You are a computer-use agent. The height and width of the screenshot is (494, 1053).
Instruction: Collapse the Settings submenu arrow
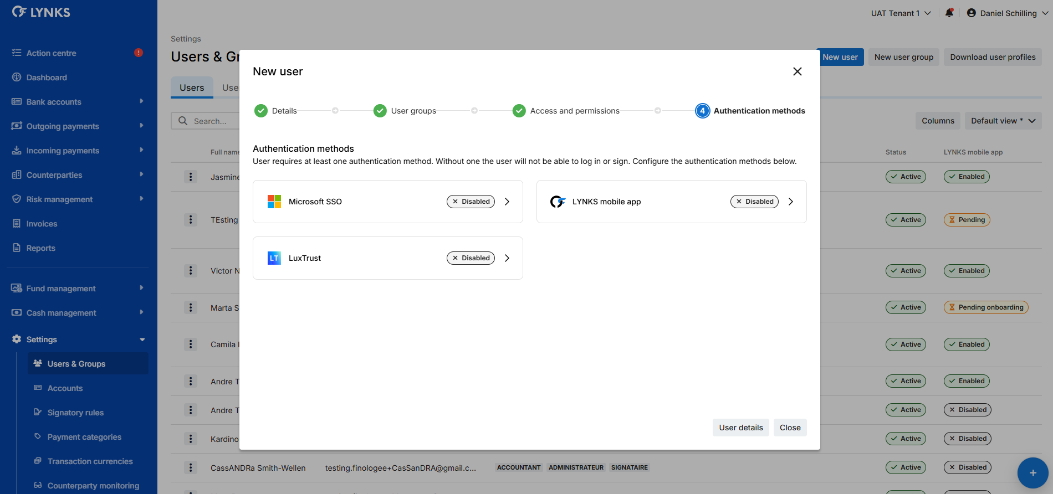(x=142, y=339)
